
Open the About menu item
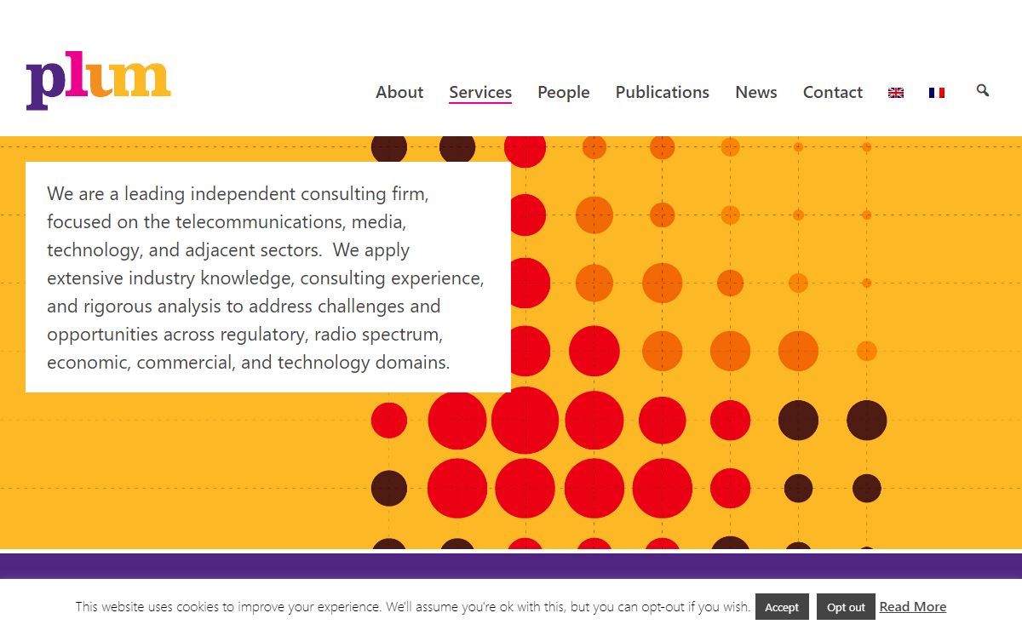[399, 92]
